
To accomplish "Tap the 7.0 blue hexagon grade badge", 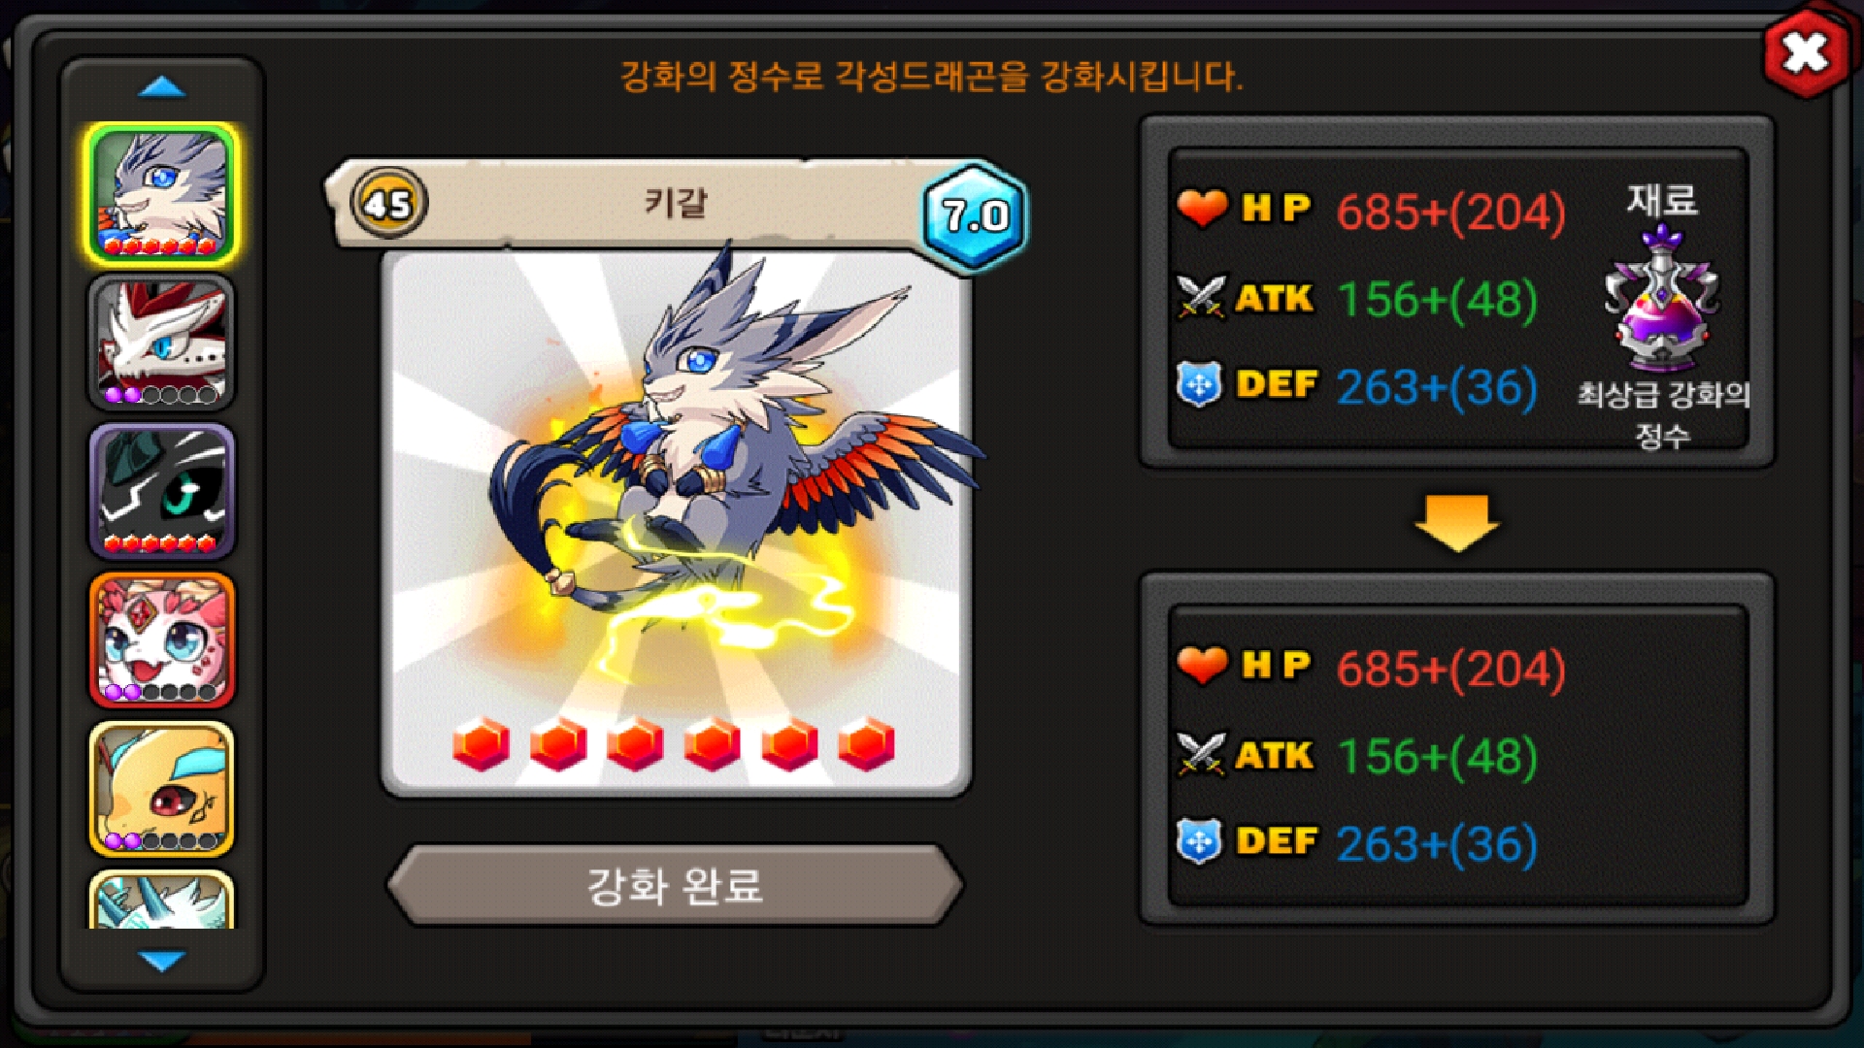I will pos(974,215).
